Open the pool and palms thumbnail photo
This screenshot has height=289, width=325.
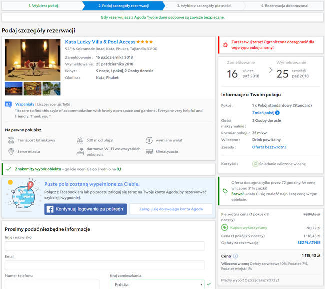click(x=51, y=89)
